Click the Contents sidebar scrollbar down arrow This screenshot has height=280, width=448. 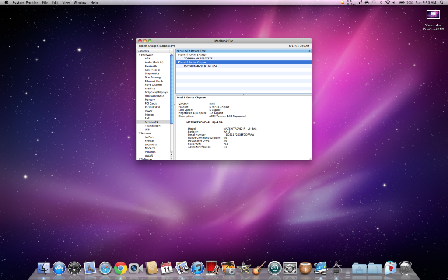(x=172, y=157)
